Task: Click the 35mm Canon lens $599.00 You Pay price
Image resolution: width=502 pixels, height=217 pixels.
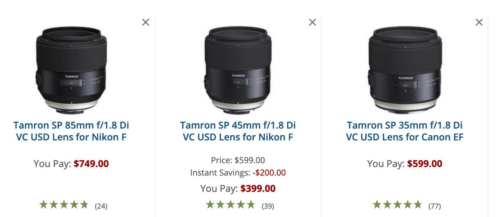Action: click(x=424, y=164)
